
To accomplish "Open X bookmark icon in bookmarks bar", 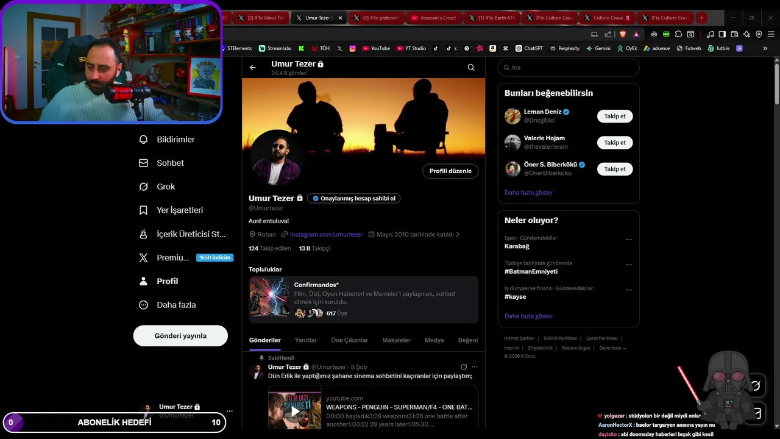I will pos(339,48).
